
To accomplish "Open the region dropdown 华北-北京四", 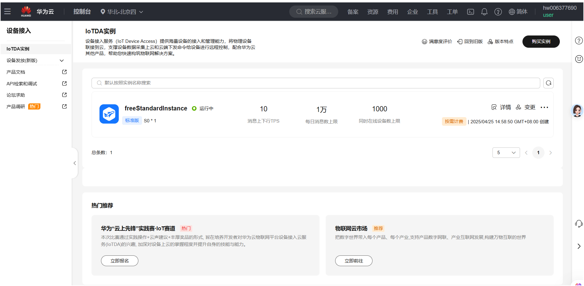I will (x=122, y=12).
